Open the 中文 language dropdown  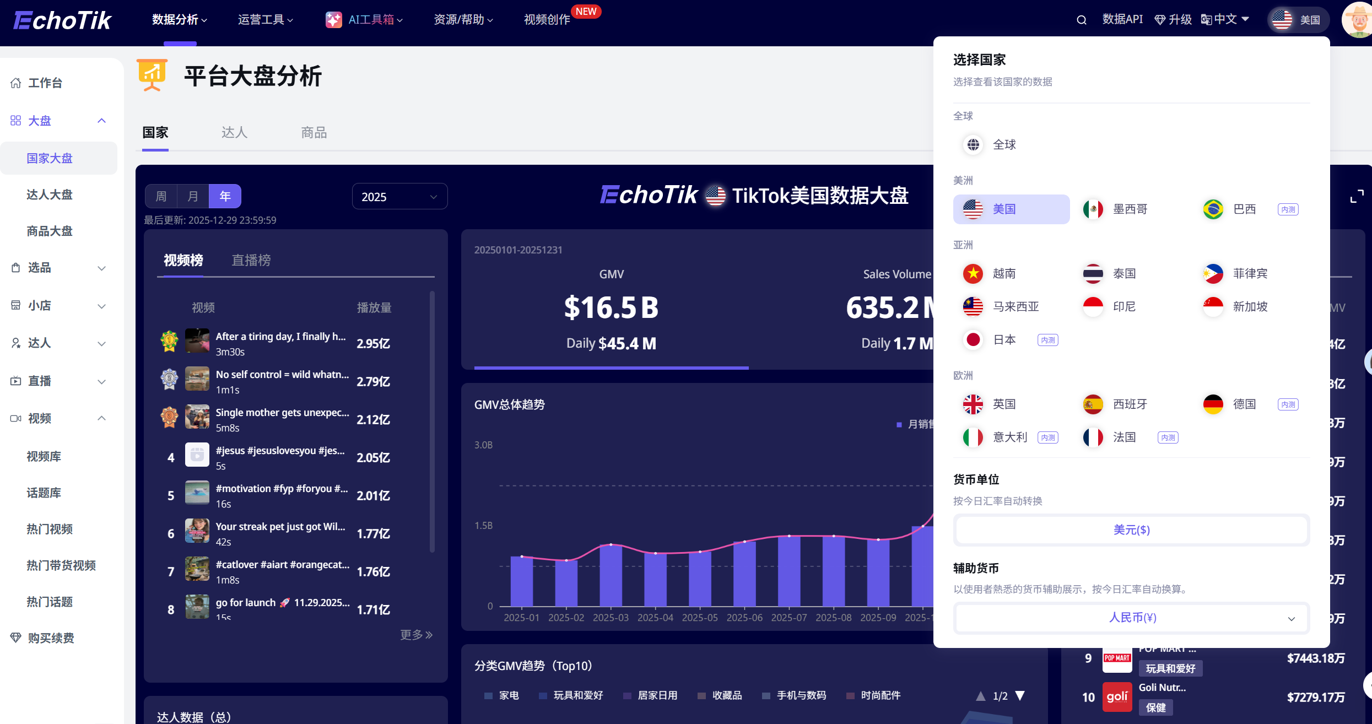[1225, 20]
